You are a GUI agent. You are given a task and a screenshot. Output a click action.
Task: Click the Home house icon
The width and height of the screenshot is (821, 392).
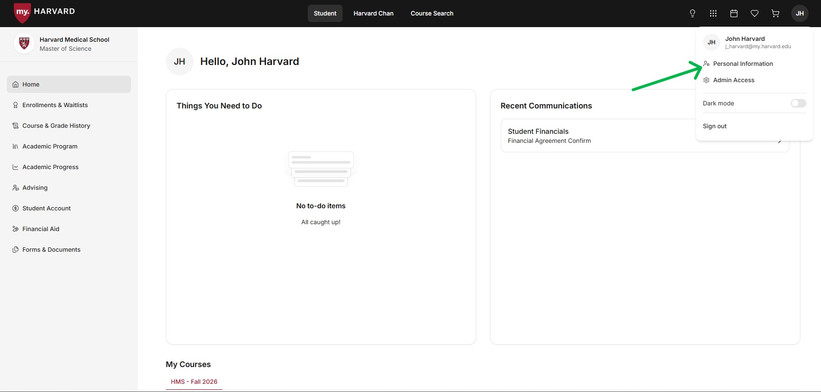(16, 84)
